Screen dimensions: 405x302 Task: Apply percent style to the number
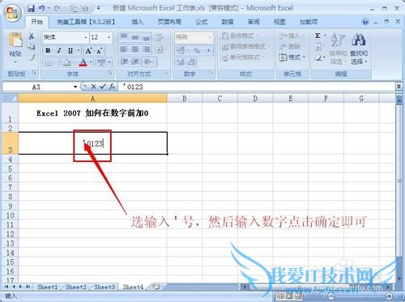pos(197,50)
